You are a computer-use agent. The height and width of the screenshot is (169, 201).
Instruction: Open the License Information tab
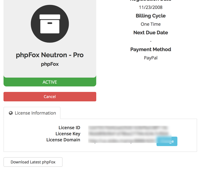coord(32,113)
